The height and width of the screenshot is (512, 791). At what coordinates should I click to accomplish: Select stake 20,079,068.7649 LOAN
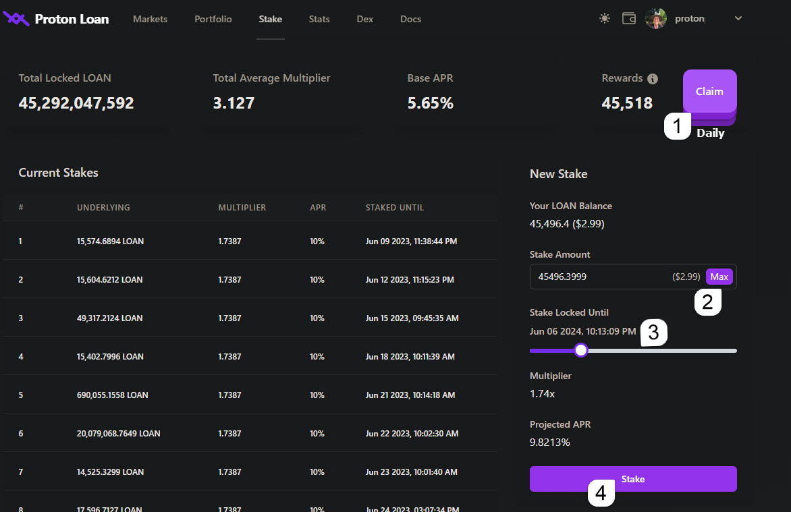[119, 433]
